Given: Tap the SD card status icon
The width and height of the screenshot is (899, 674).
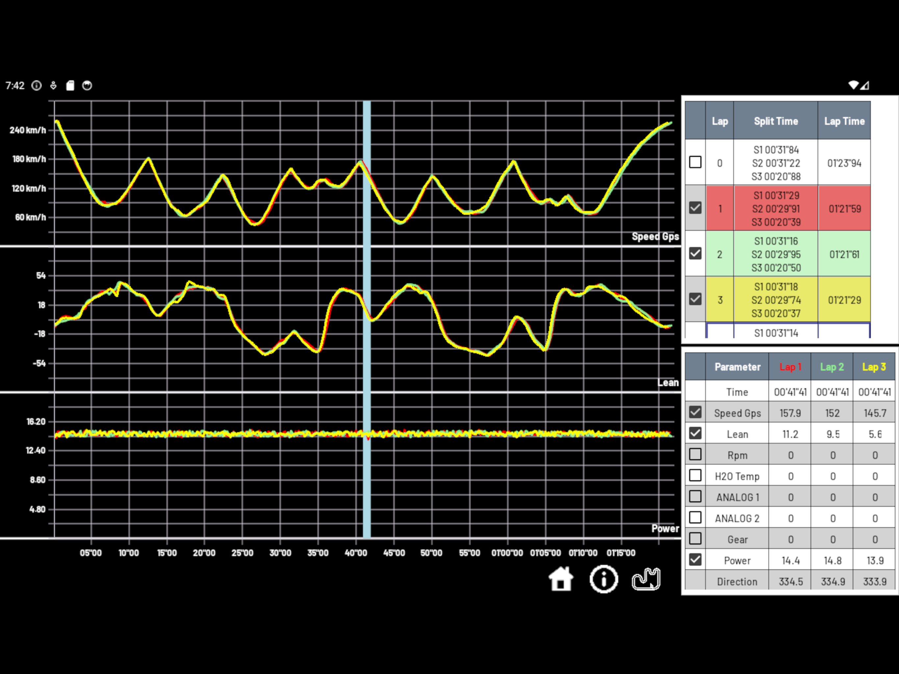Looking at the screenshot, I should point(70,85).
